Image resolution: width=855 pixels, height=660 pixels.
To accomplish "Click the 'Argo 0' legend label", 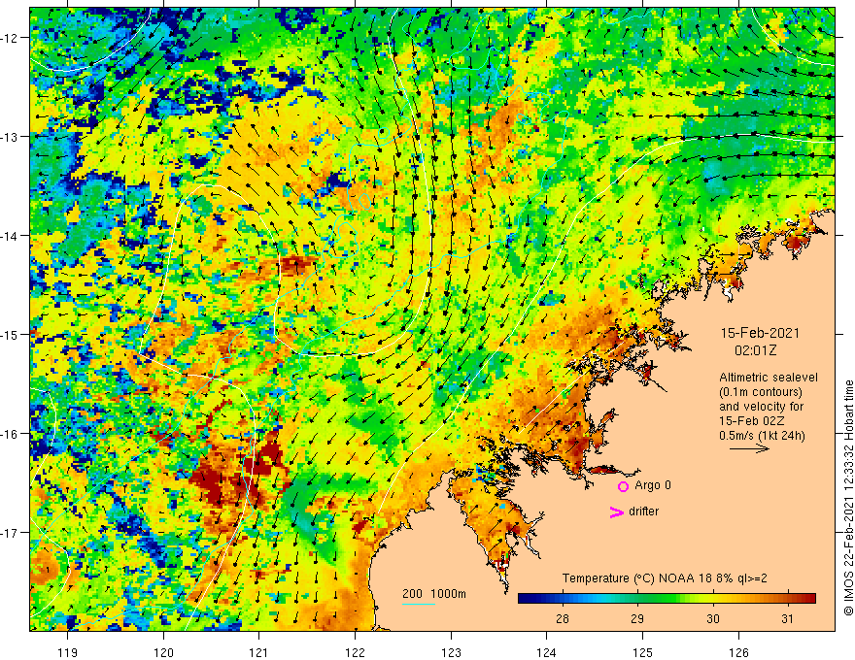I will click(653, 484).
